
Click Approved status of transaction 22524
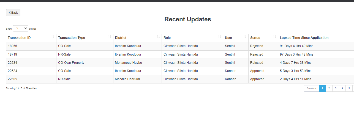pyautogui.click(x=257, y=71)
